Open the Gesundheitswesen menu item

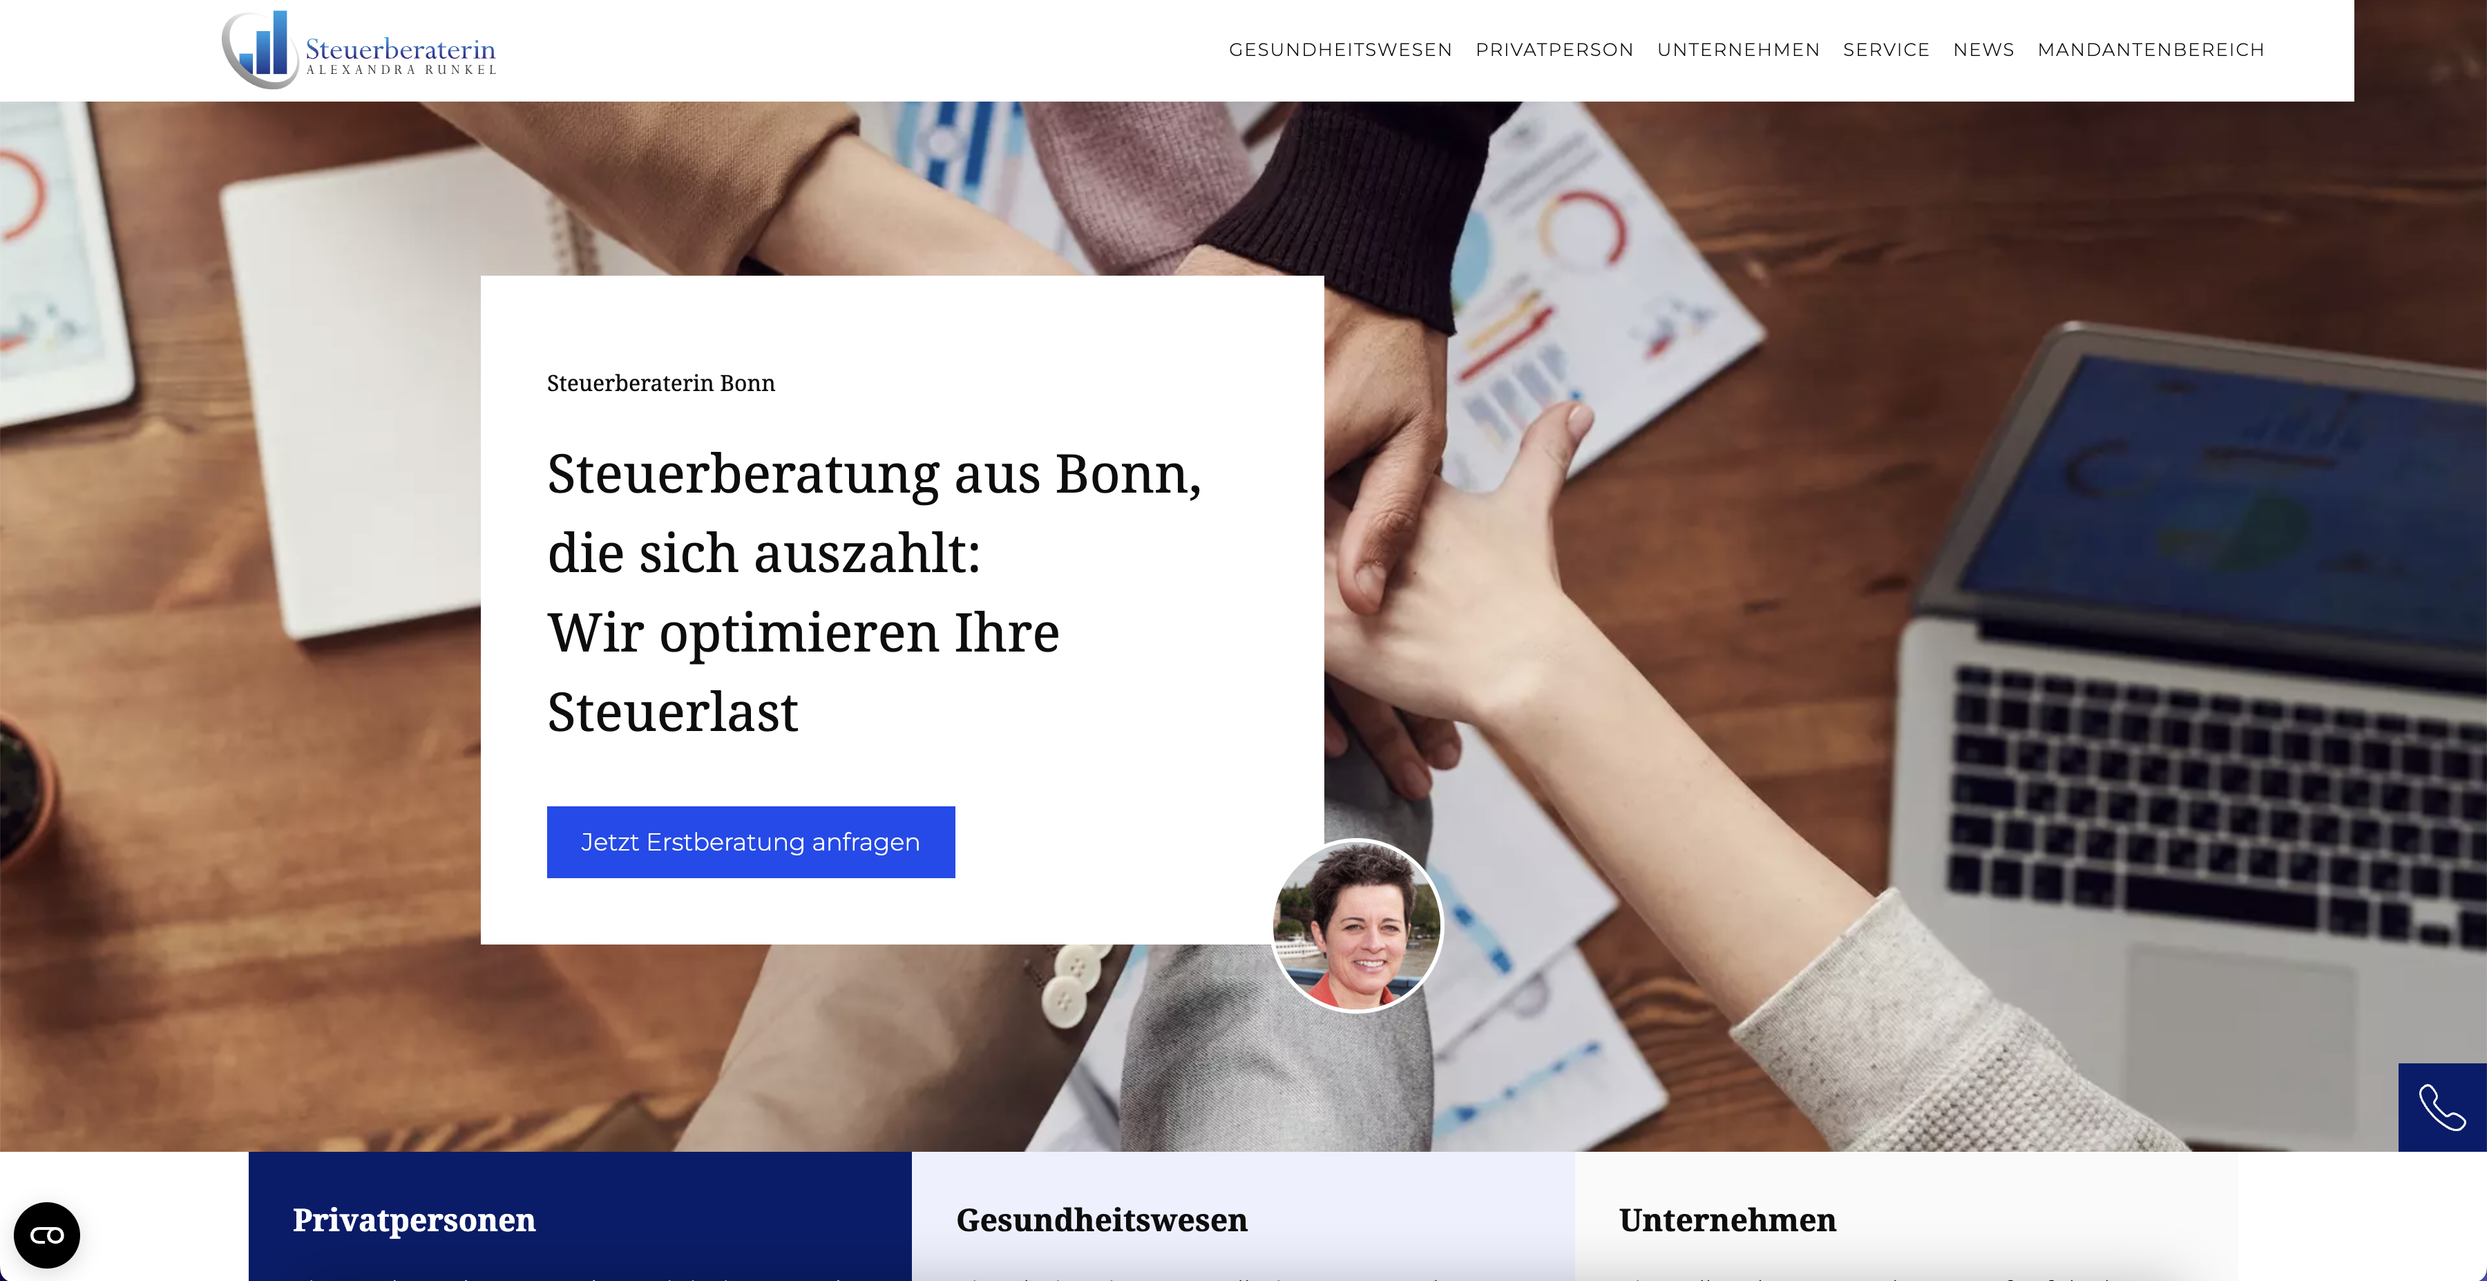click(x=1340, y=49)
